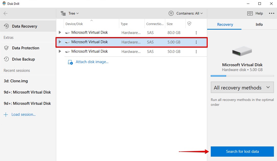Screen dimensions: 277x161
Task: Click the Containers filter circle icon
Action: (x=171, y=13)
